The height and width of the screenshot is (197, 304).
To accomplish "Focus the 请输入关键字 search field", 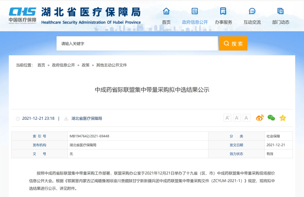I will (137, 43).
